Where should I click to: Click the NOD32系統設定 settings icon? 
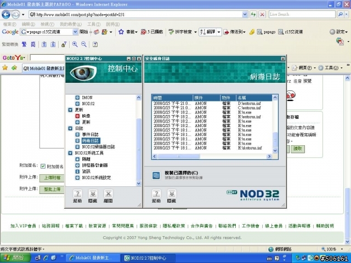point(77,178)
